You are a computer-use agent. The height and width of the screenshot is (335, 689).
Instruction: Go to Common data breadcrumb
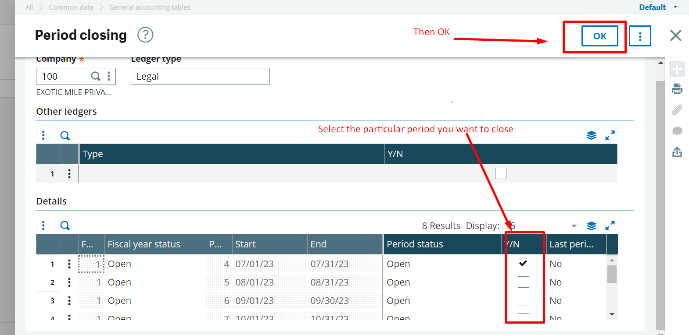[71, 7]
